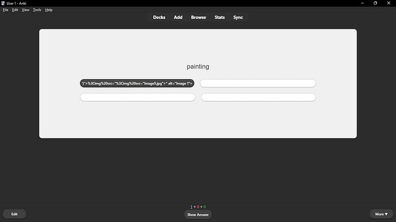Go to Decks screen
Image resolution: width=396 pixels, height=222 pixels.
pyautogui.click(x=159, y=17)
